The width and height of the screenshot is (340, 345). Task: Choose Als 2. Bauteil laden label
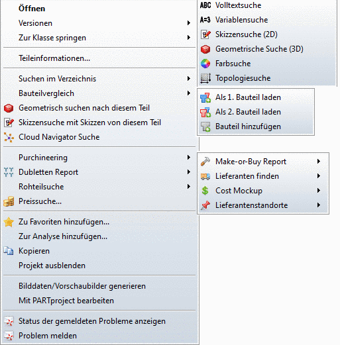(248, 112)
